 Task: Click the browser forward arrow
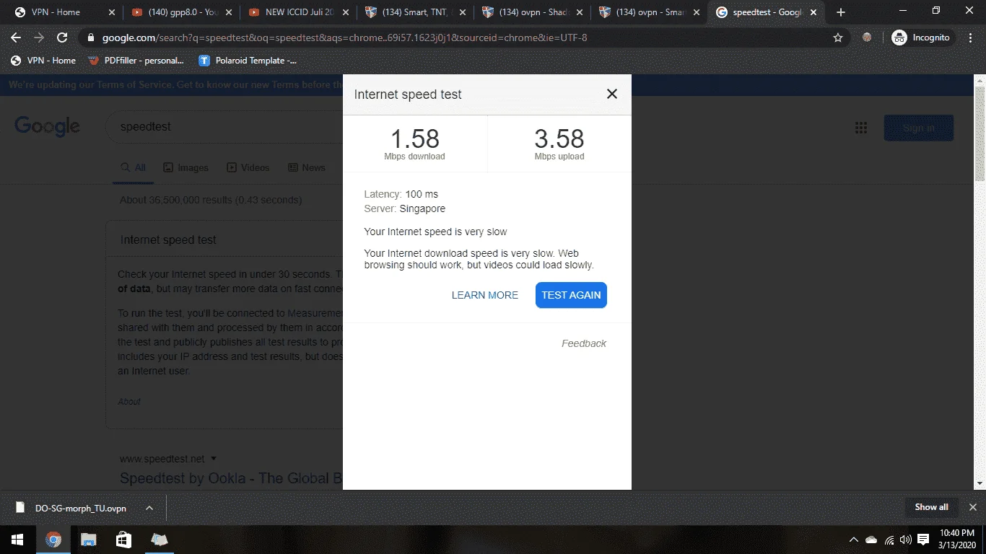[39, 38]
